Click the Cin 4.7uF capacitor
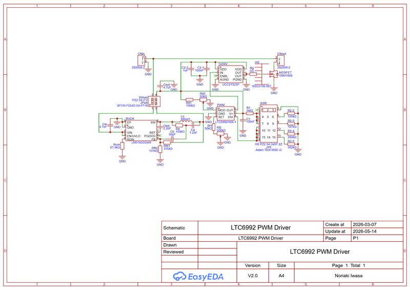The height and width of the screenshot is (290, 410). click(110, 125)
